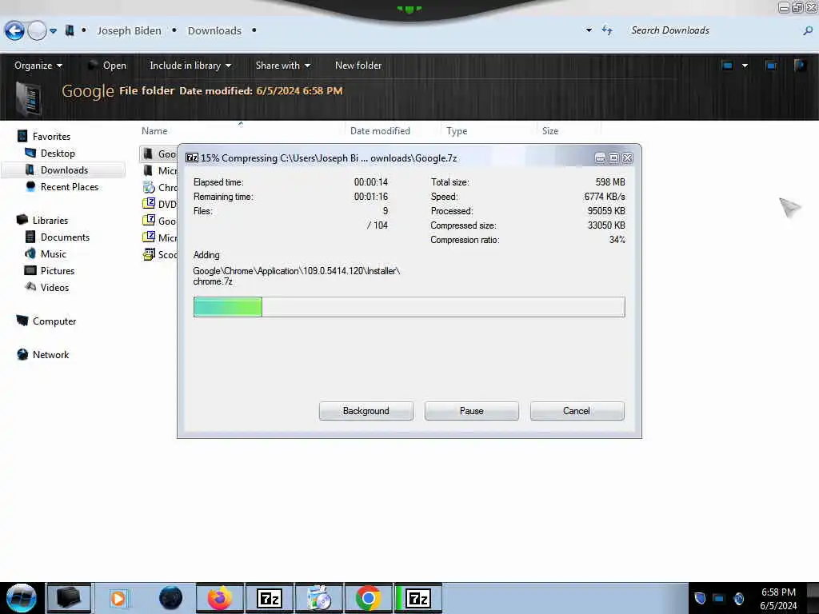The width and height of the screenshot is (819, 614).
Task: Open the view options dropdown arrow
Action: (x=745, y=66)
